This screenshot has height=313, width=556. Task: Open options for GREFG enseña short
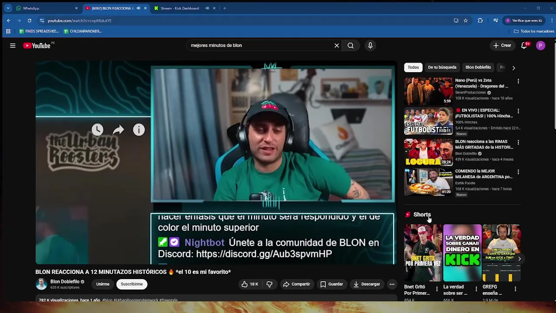[515, 289]
